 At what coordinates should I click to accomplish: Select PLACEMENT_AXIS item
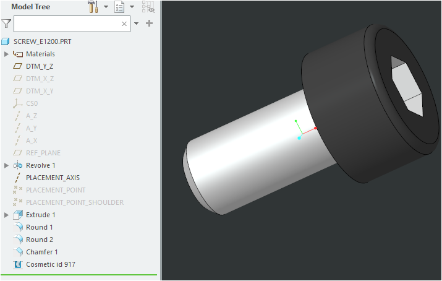coord(53,178)
